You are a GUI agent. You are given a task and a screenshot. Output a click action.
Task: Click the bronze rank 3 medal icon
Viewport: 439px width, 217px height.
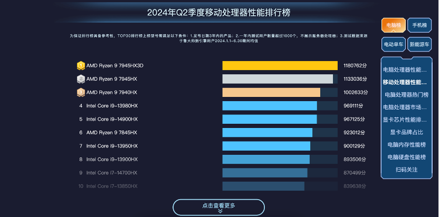tap(81, 92)
